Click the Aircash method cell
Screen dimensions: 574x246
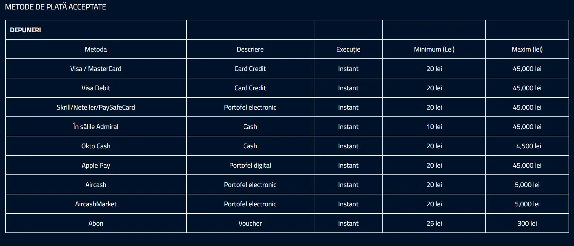click(96, 185)
